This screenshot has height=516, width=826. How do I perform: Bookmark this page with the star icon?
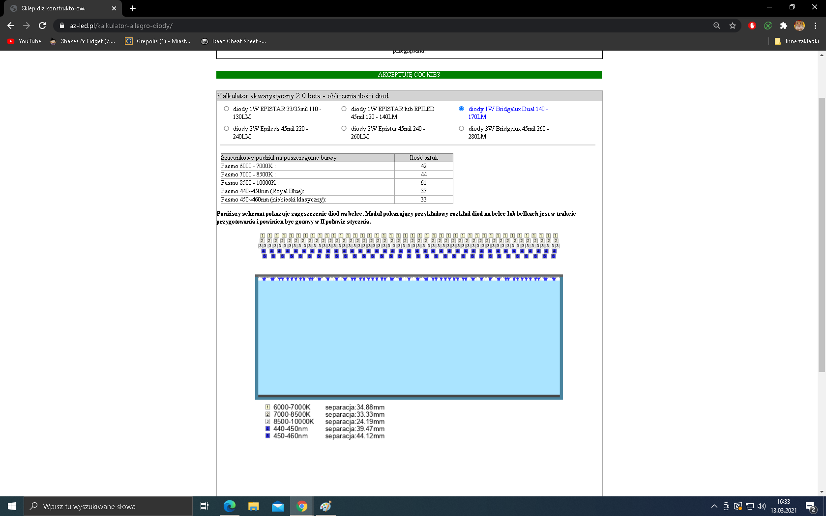(733, 26)
